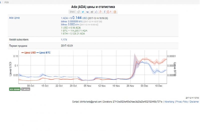
Task: Share page on Blogger
Action: 115,12
